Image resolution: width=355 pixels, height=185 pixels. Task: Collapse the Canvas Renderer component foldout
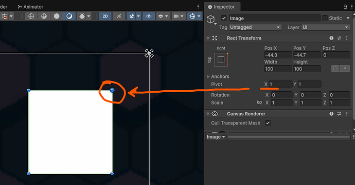click(208, 114)
